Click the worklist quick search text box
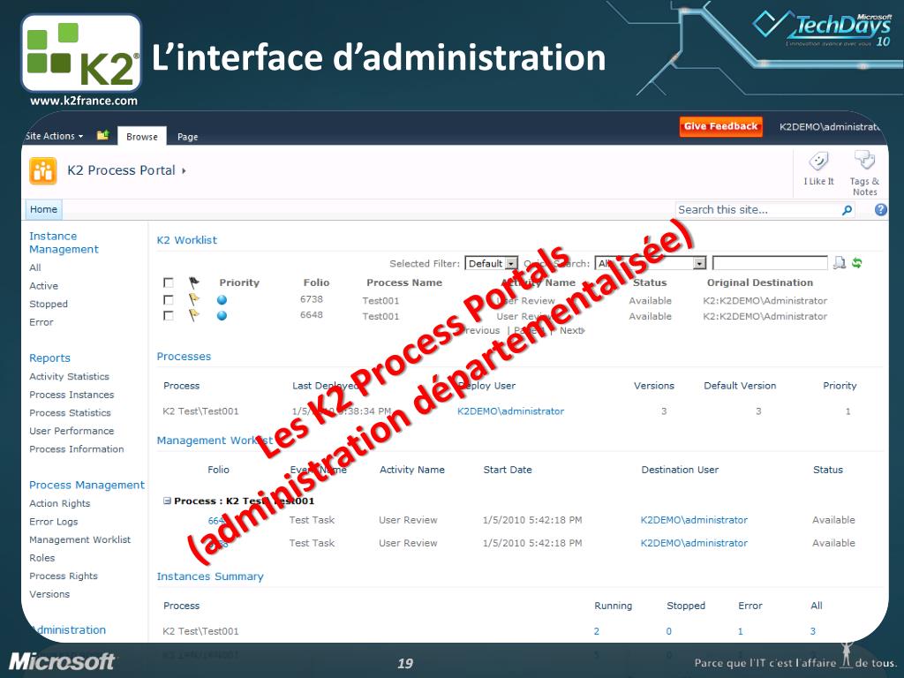The height and width of the screenshot is (678, 904). [770, 263]
